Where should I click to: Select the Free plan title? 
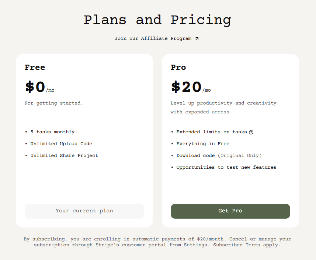[35, 67]
